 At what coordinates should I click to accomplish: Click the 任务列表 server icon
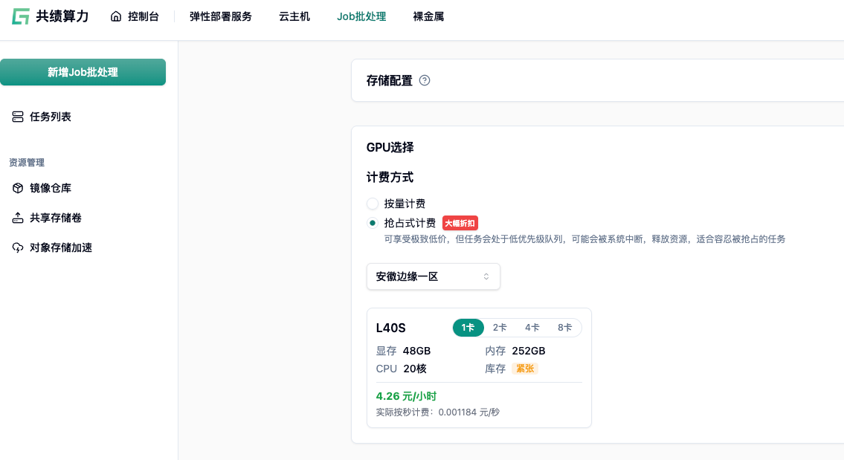18,117
